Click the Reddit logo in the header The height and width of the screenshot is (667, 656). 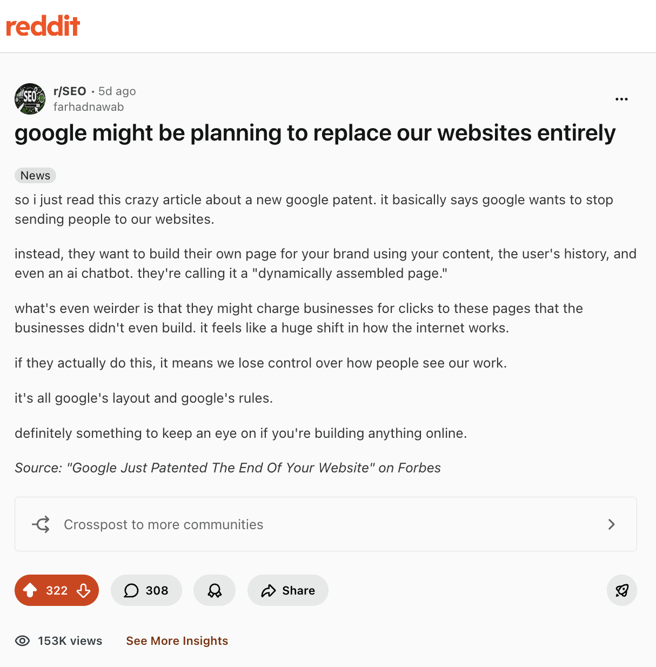pyautogui.click(x=43, y=25)
